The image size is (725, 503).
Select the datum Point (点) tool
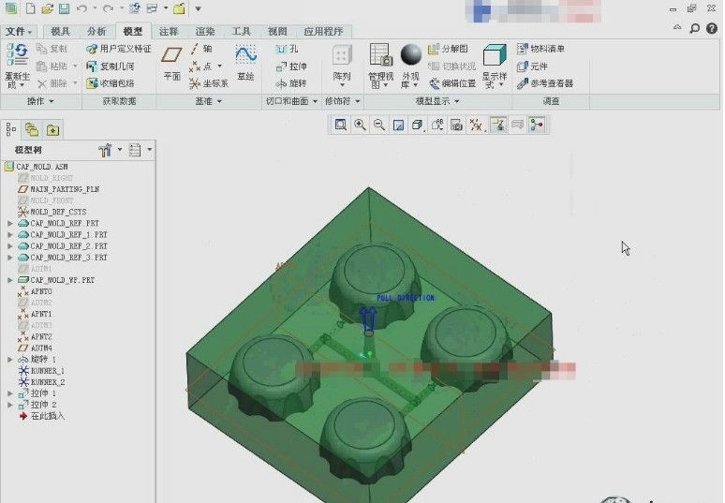[200, 67]
